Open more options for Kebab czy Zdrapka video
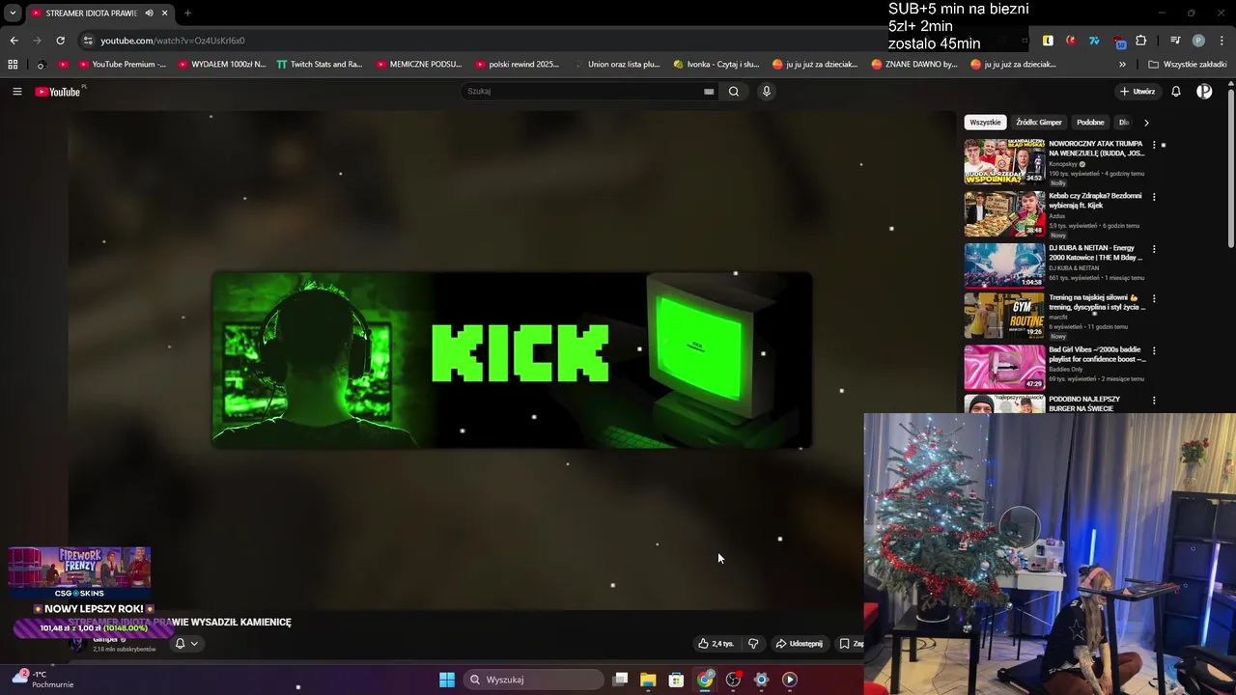The width and height of the screenshot is (1236, 695). pos(1154,197)
